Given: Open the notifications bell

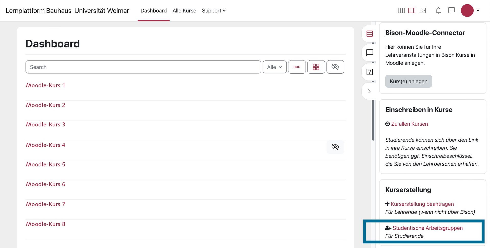Looking at the screenshot, I should point(438,10).
